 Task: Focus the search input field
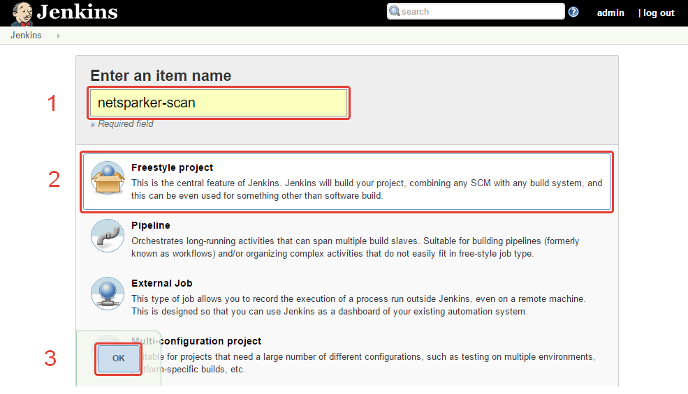[476, 11]
